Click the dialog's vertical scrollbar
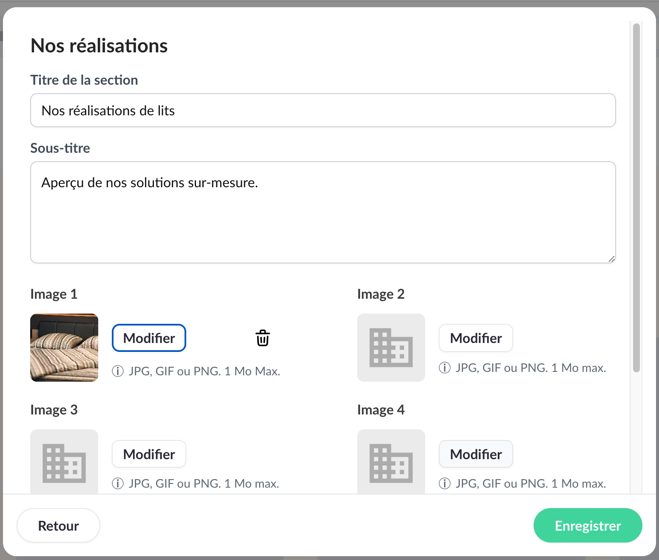The height and width of the screenshot is (560, 659). click(636, 198)
